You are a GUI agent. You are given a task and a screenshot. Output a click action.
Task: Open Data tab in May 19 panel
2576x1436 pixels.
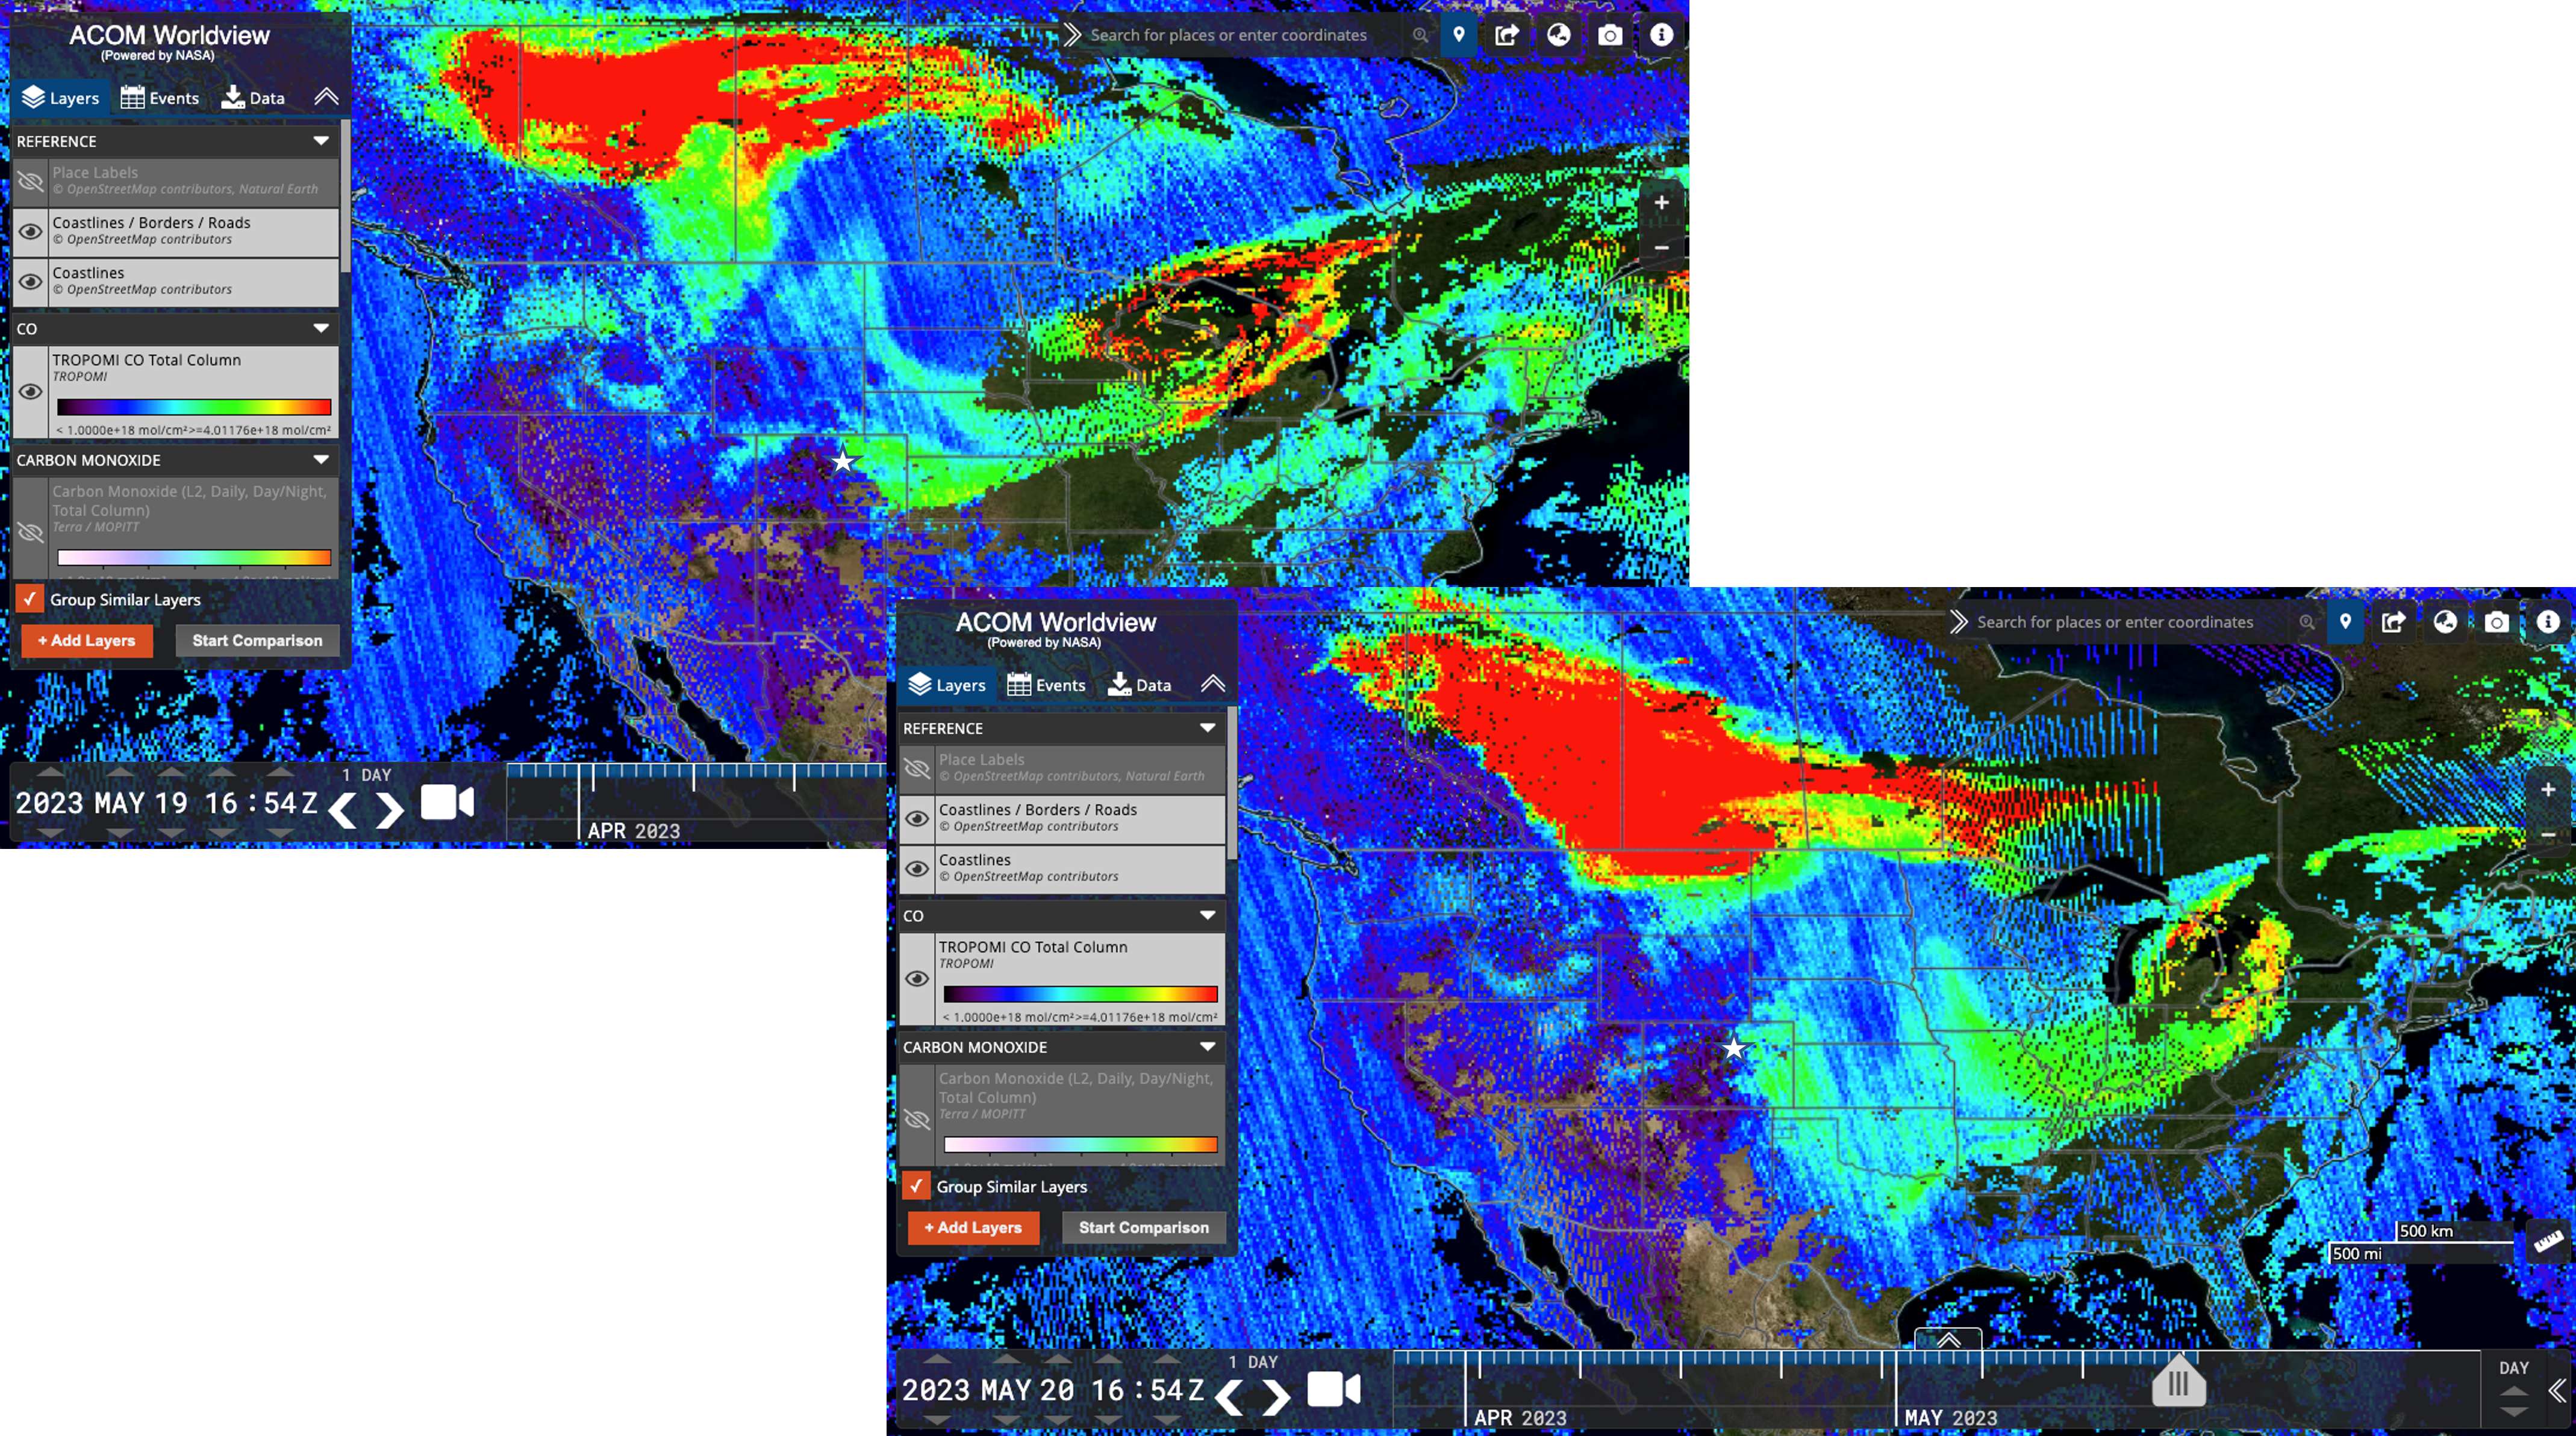coord(253,98)
